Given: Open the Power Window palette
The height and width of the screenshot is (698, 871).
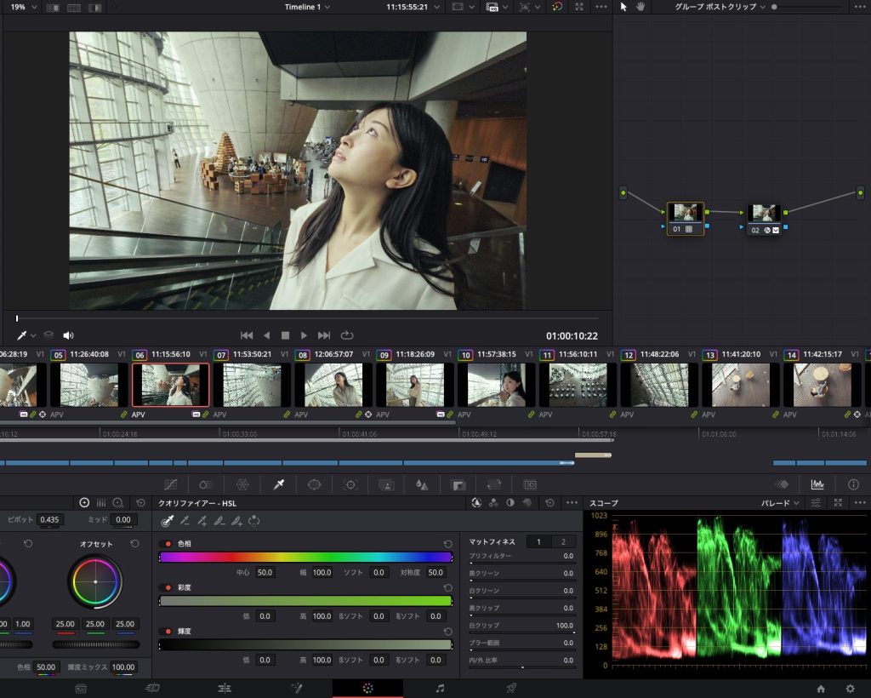Looking at the screenshot, I should (314, 484).
